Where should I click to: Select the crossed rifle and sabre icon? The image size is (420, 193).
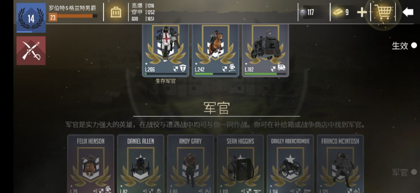(31, 51)
